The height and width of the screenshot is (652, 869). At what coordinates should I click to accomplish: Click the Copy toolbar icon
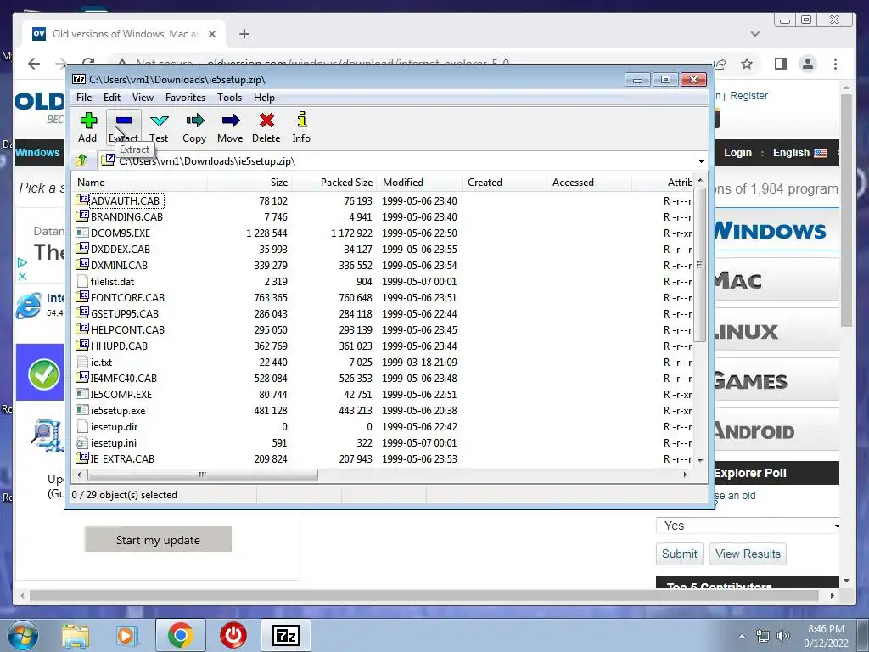[194, 127]
